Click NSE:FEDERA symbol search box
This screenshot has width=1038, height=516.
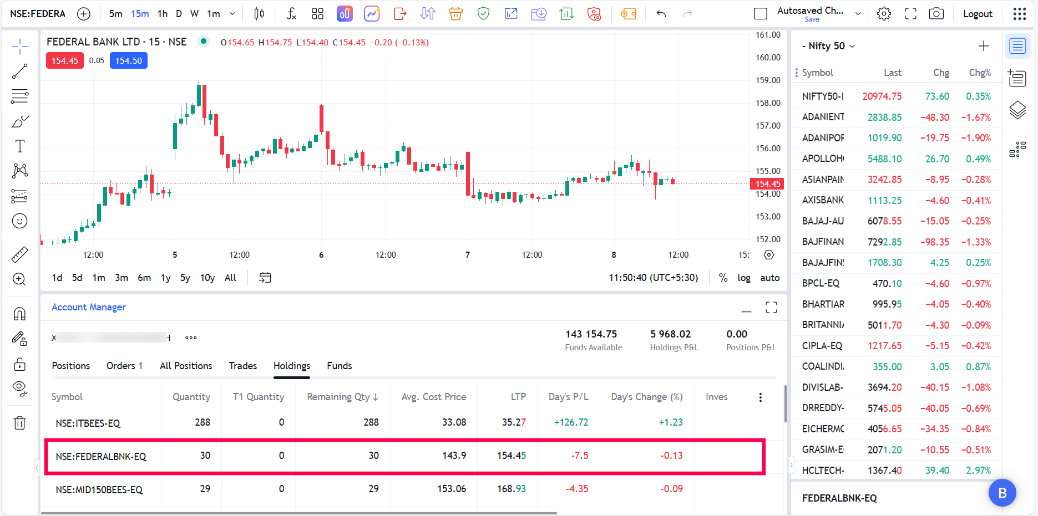click(x=38, y=14)
